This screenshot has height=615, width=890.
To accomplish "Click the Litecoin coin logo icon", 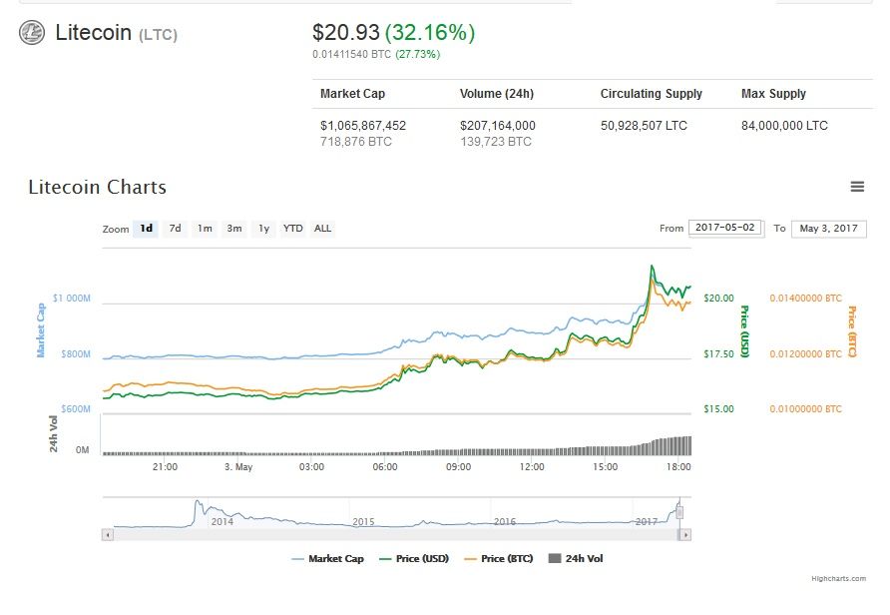I will (32, 32).
